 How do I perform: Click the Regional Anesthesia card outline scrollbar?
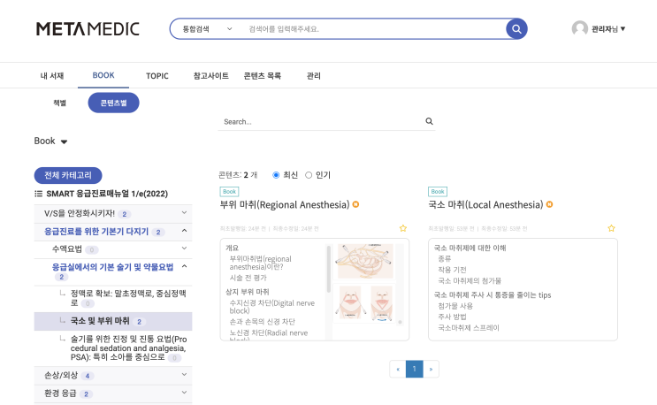point(329,269)
